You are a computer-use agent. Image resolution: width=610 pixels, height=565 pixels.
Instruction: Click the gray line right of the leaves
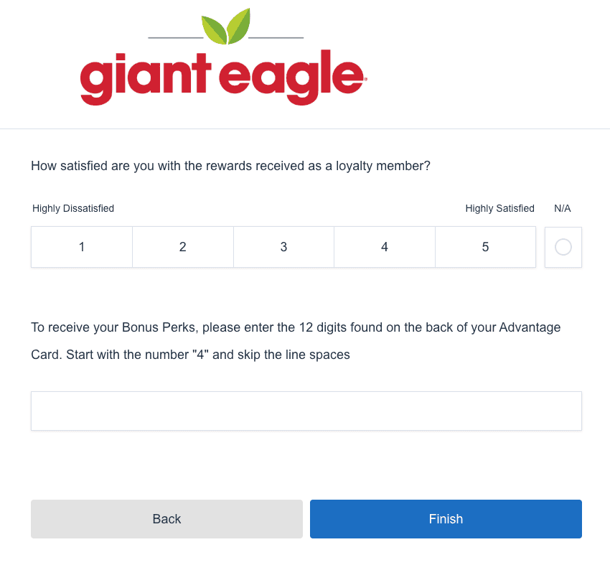click(x=276, y=37)
